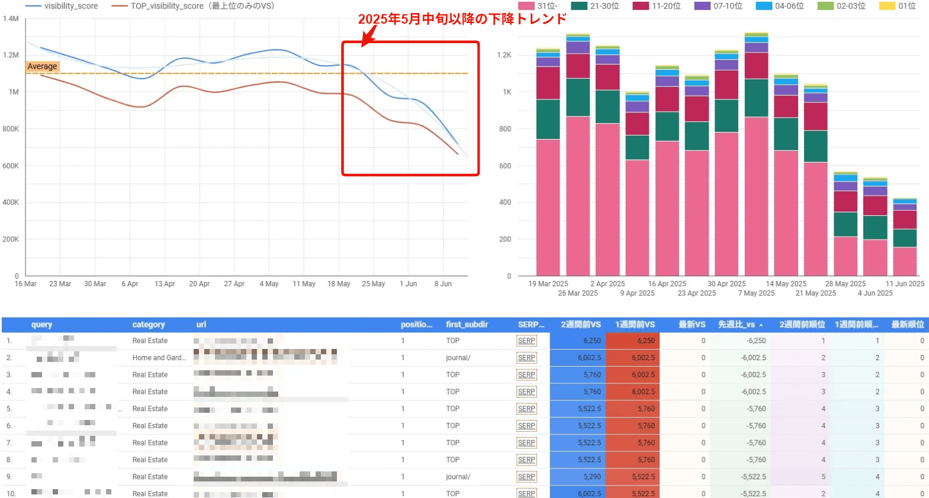Click the journal/ cell in row 2

[458, 358]
